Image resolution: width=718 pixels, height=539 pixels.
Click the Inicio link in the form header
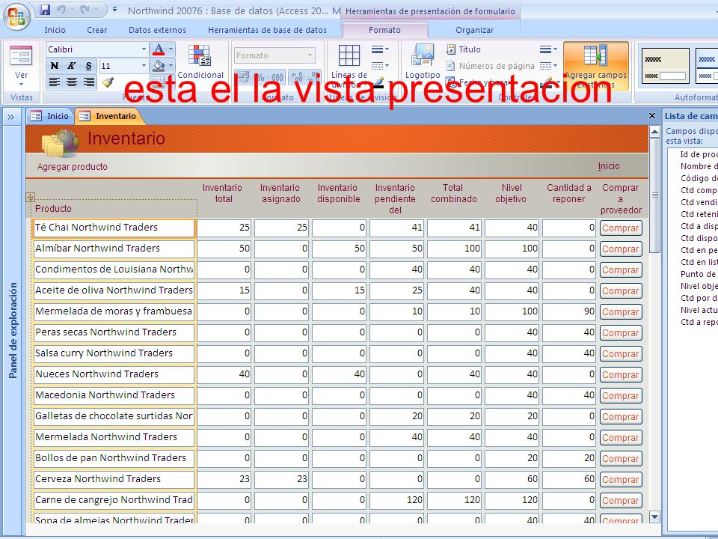click(x=609, y=166)
